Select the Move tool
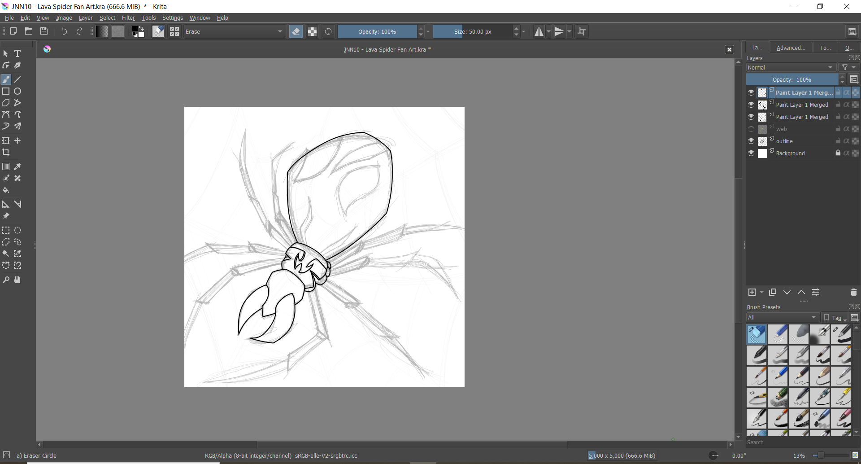 click(17, 140)
